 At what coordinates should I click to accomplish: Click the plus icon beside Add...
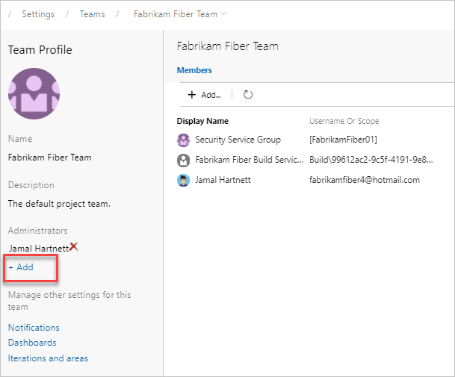pyautogui.click(x=192, y=95)
